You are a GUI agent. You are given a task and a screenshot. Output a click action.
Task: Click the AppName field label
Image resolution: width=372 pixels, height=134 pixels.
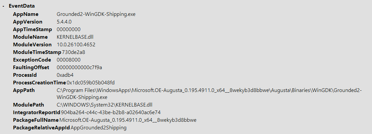point(26,14)
